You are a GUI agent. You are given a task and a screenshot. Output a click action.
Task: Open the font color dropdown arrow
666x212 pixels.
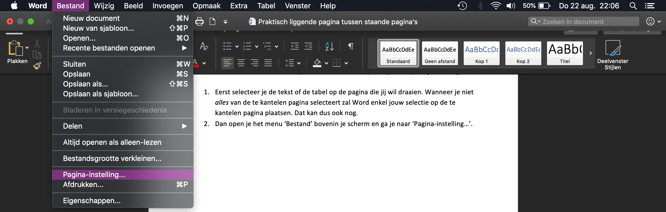tap(204, 63)
